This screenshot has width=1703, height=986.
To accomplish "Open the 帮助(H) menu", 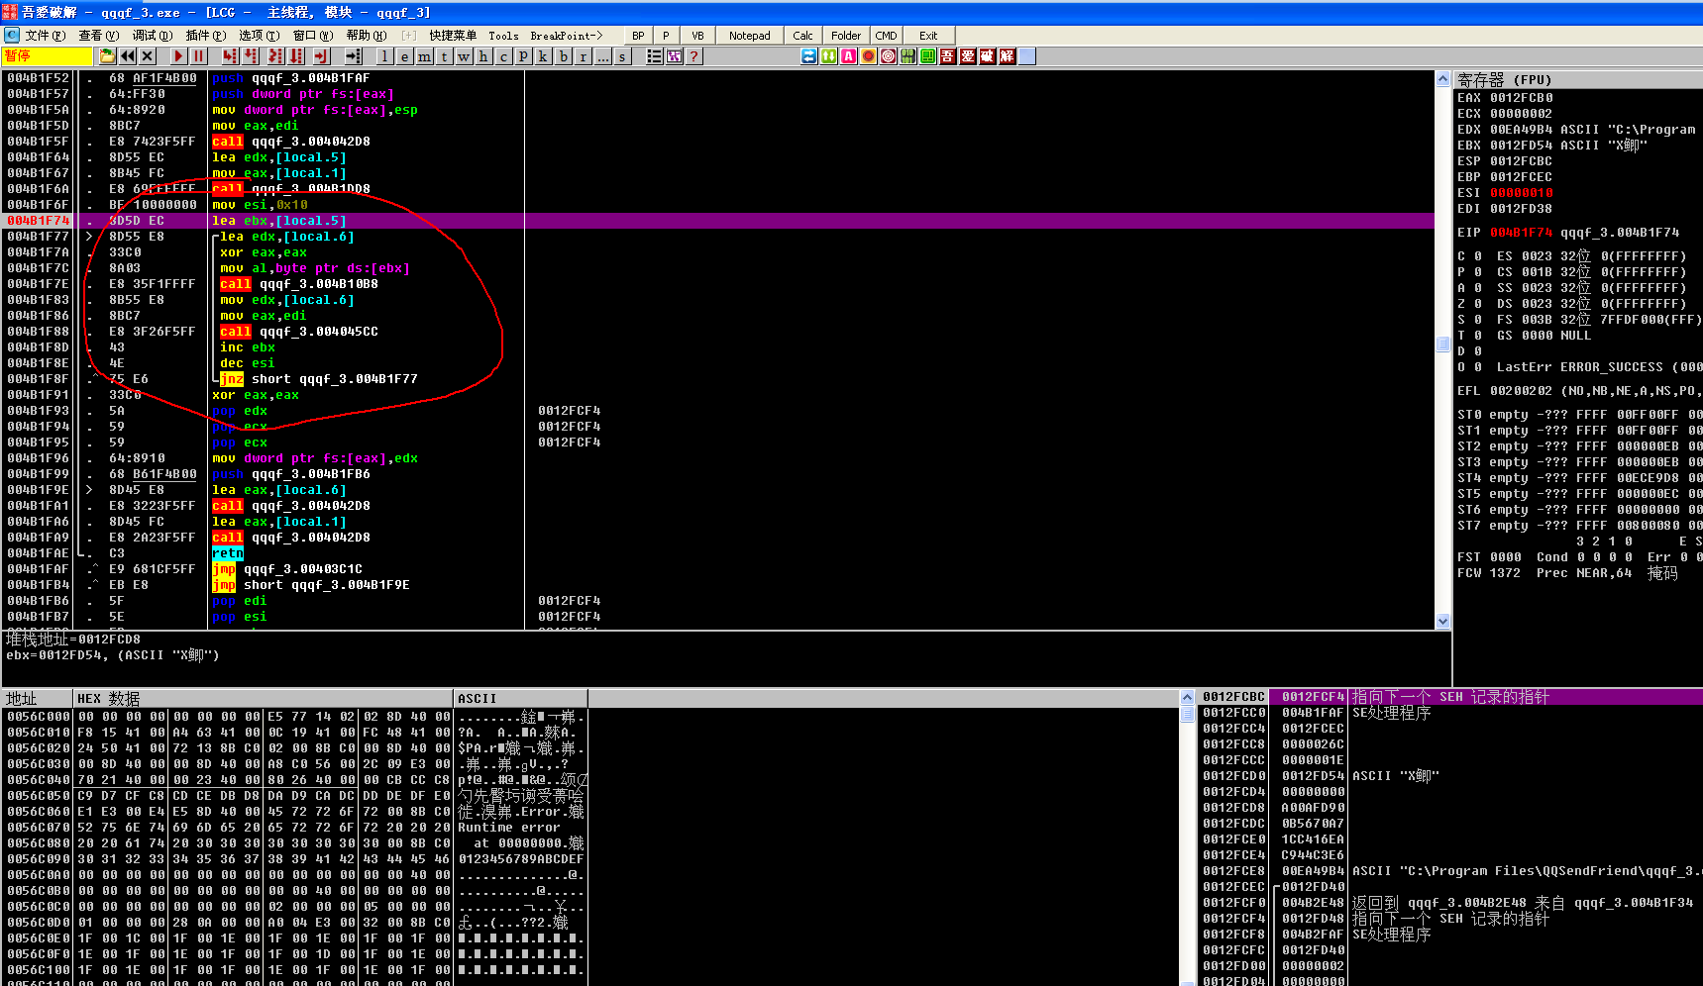I will coord(367,36).
